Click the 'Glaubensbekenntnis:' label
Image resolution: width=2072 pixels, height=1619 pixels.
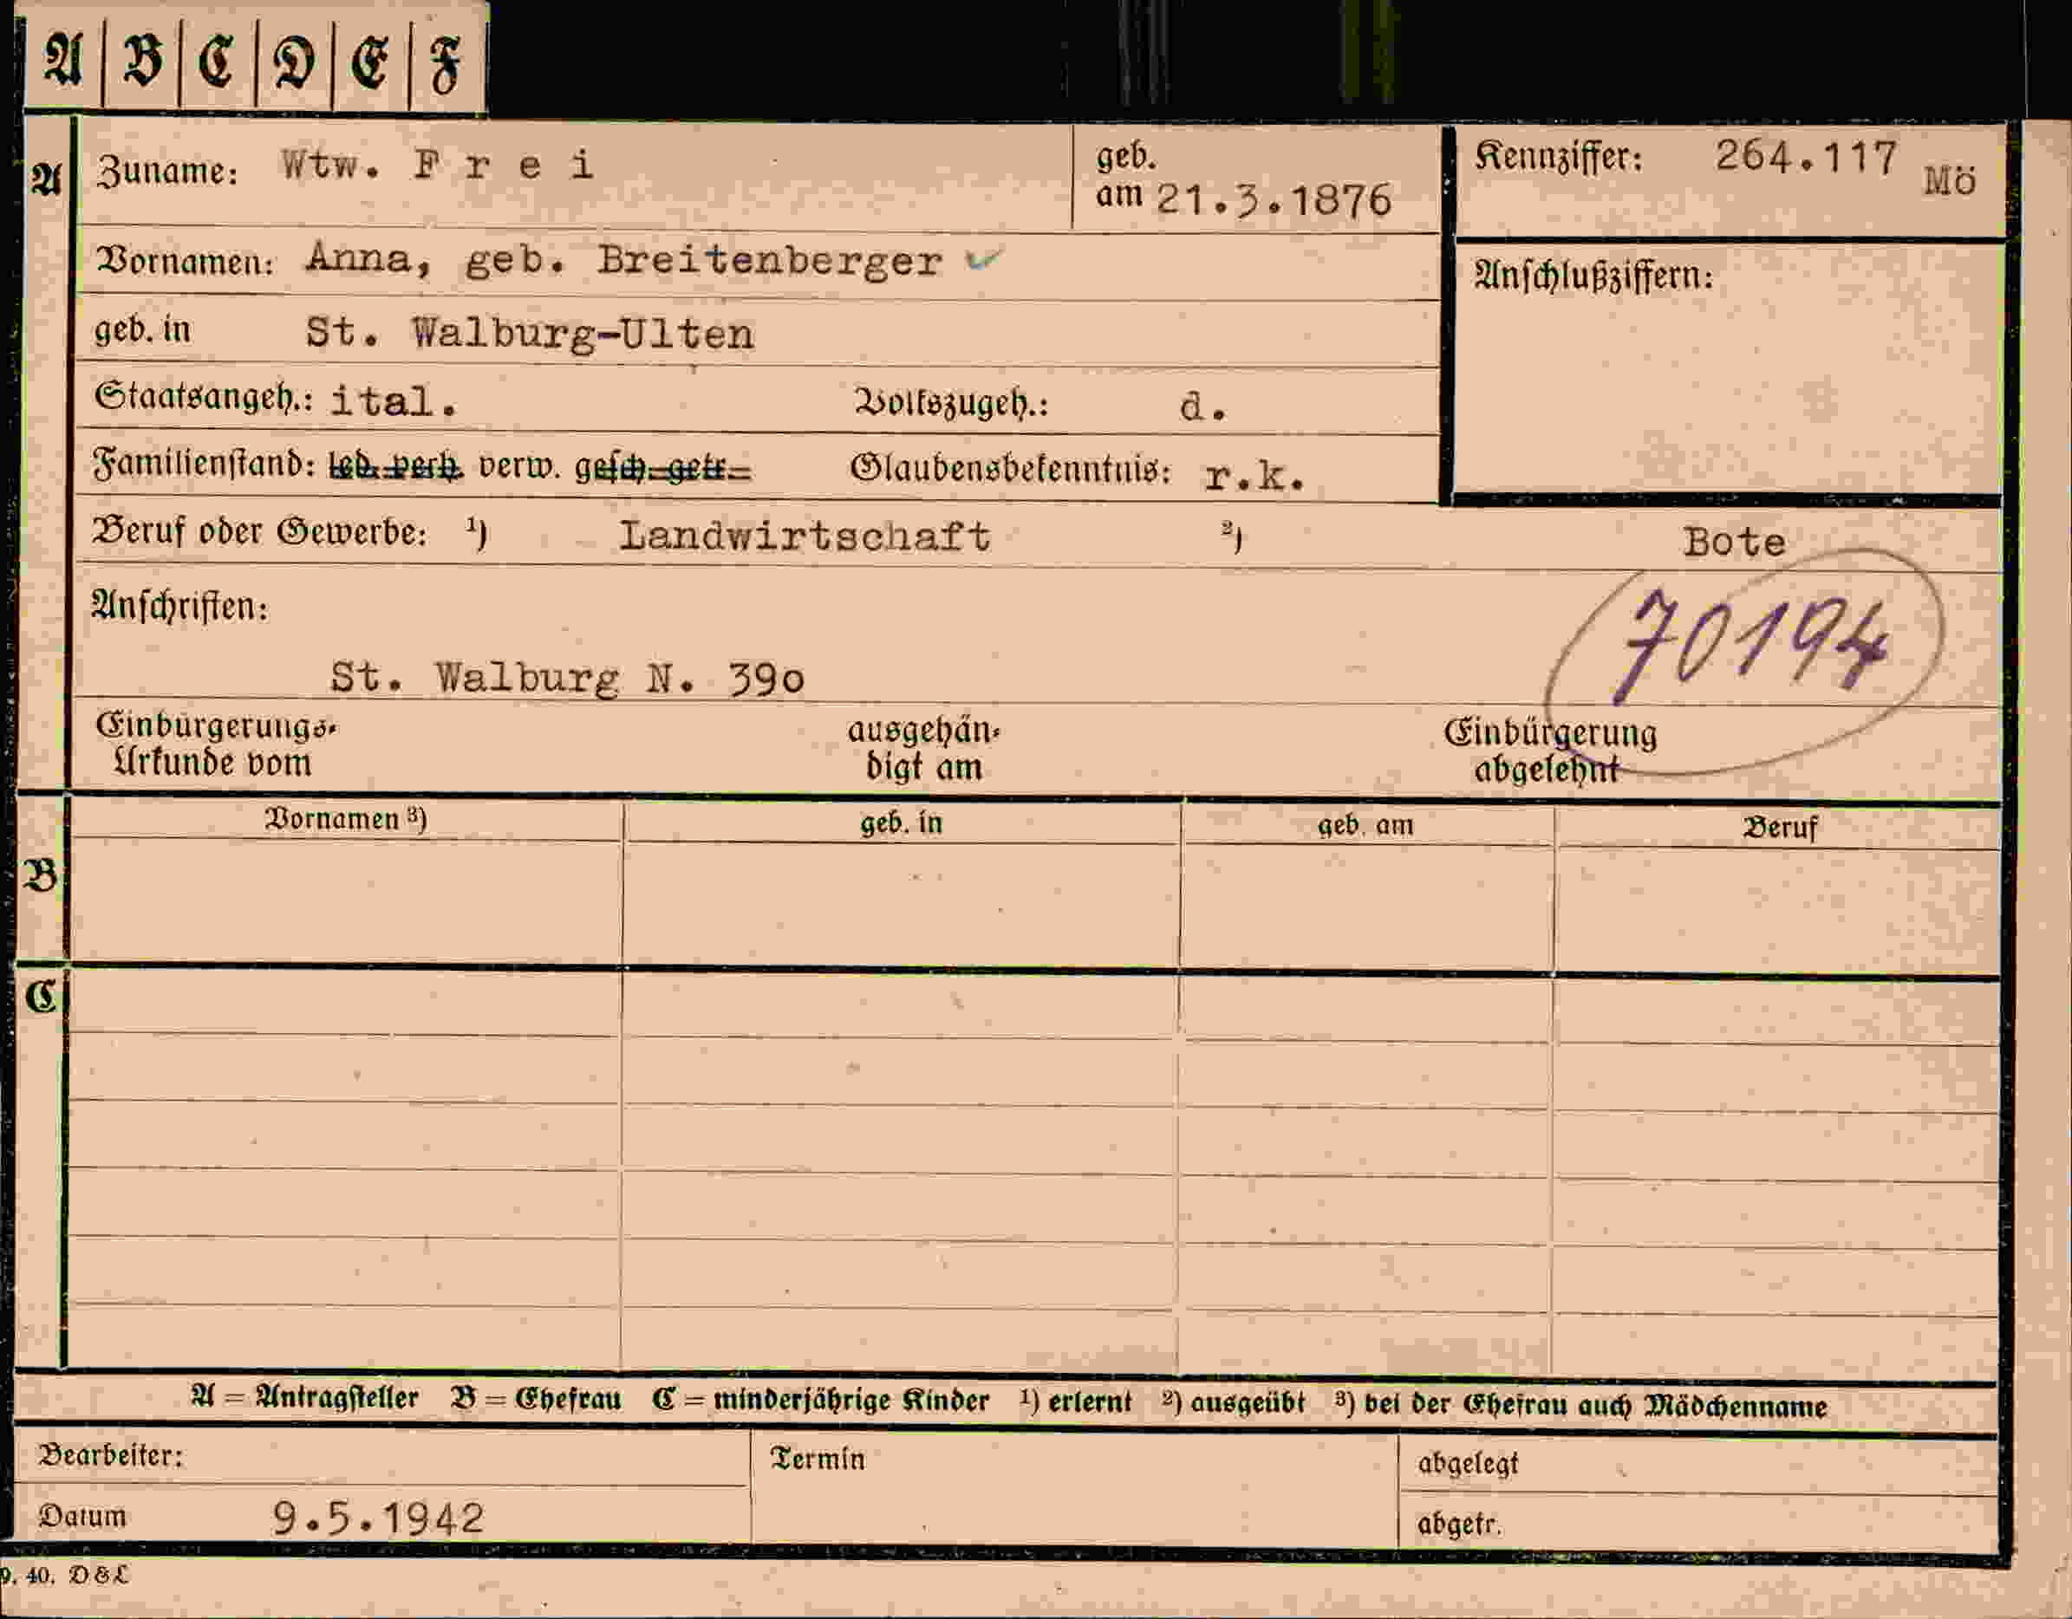[x=1010, y=470]
